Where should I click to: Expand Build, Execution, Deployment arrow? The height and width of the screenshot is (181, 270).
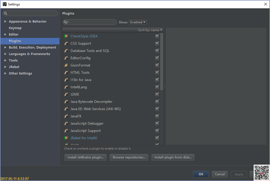(5, 47)
